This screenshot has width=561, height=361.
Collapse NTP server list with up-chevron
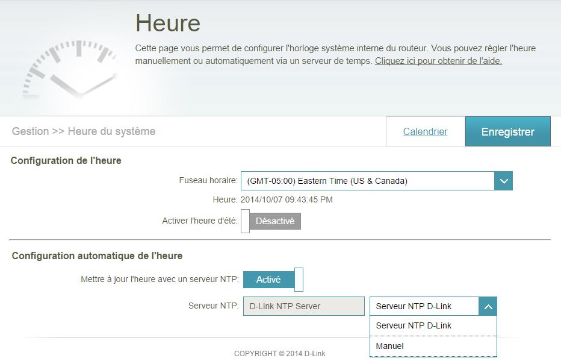tap(488, 306)
